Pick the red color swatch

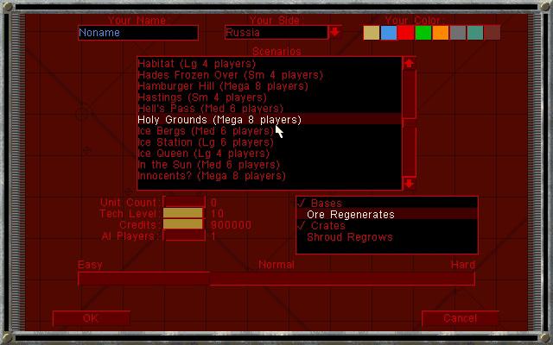[x=406, y=33]
